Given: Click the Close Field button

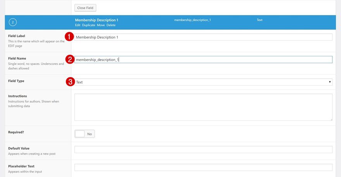Looking at the screenshot, I should click(x=85, y=8).
